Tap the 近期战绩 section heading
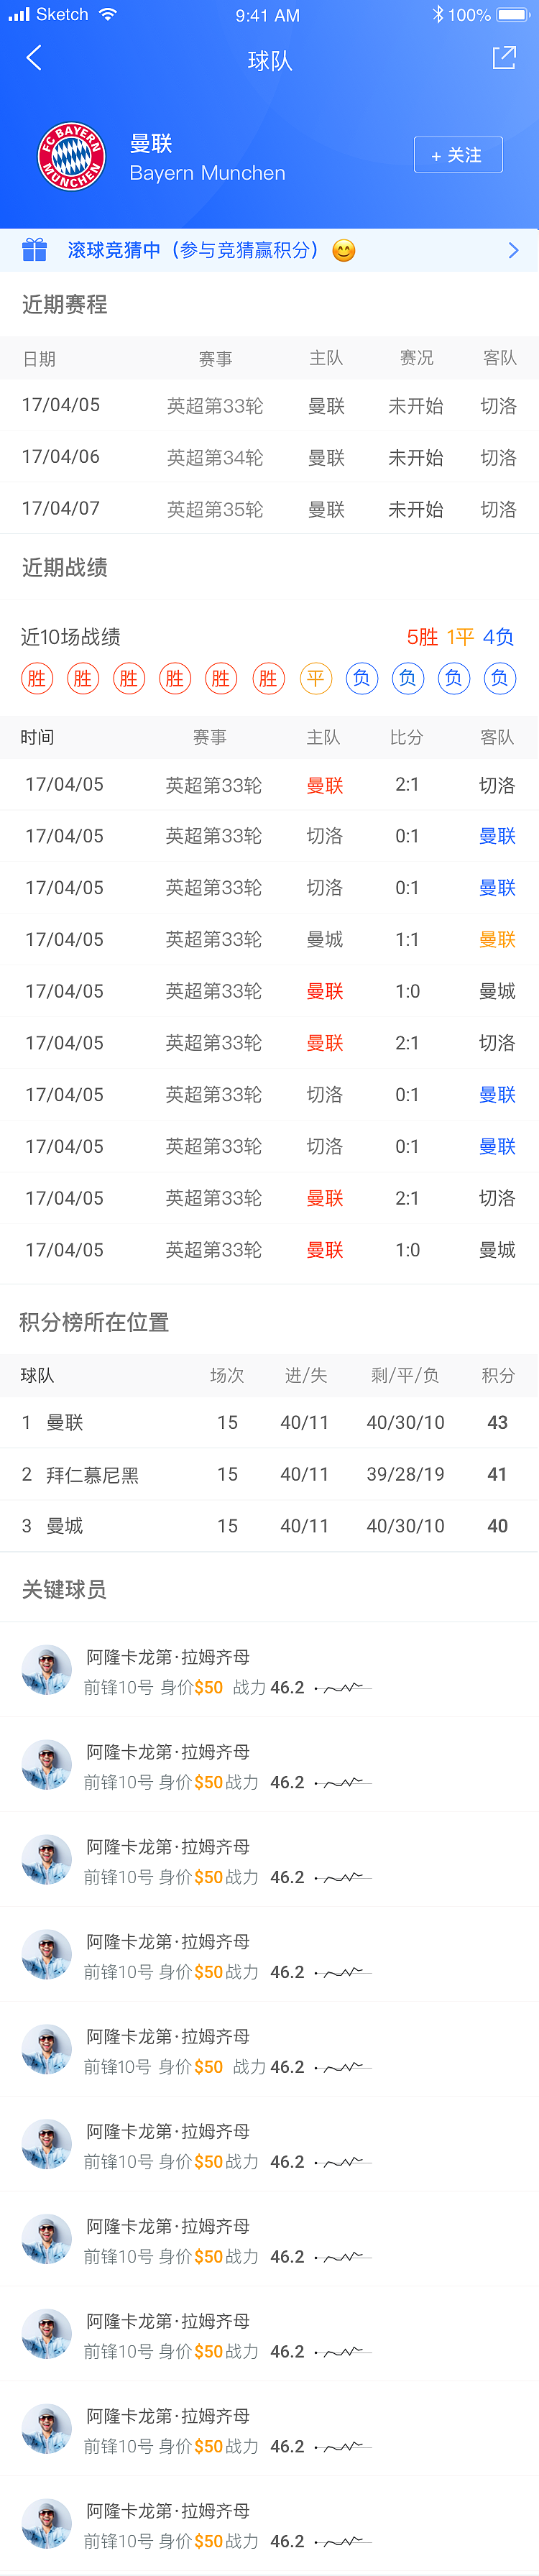539x2576 pixels. 65,567
